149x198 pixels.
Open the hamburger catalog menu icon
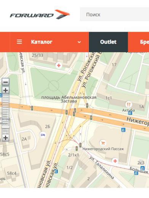click(19, 42)
